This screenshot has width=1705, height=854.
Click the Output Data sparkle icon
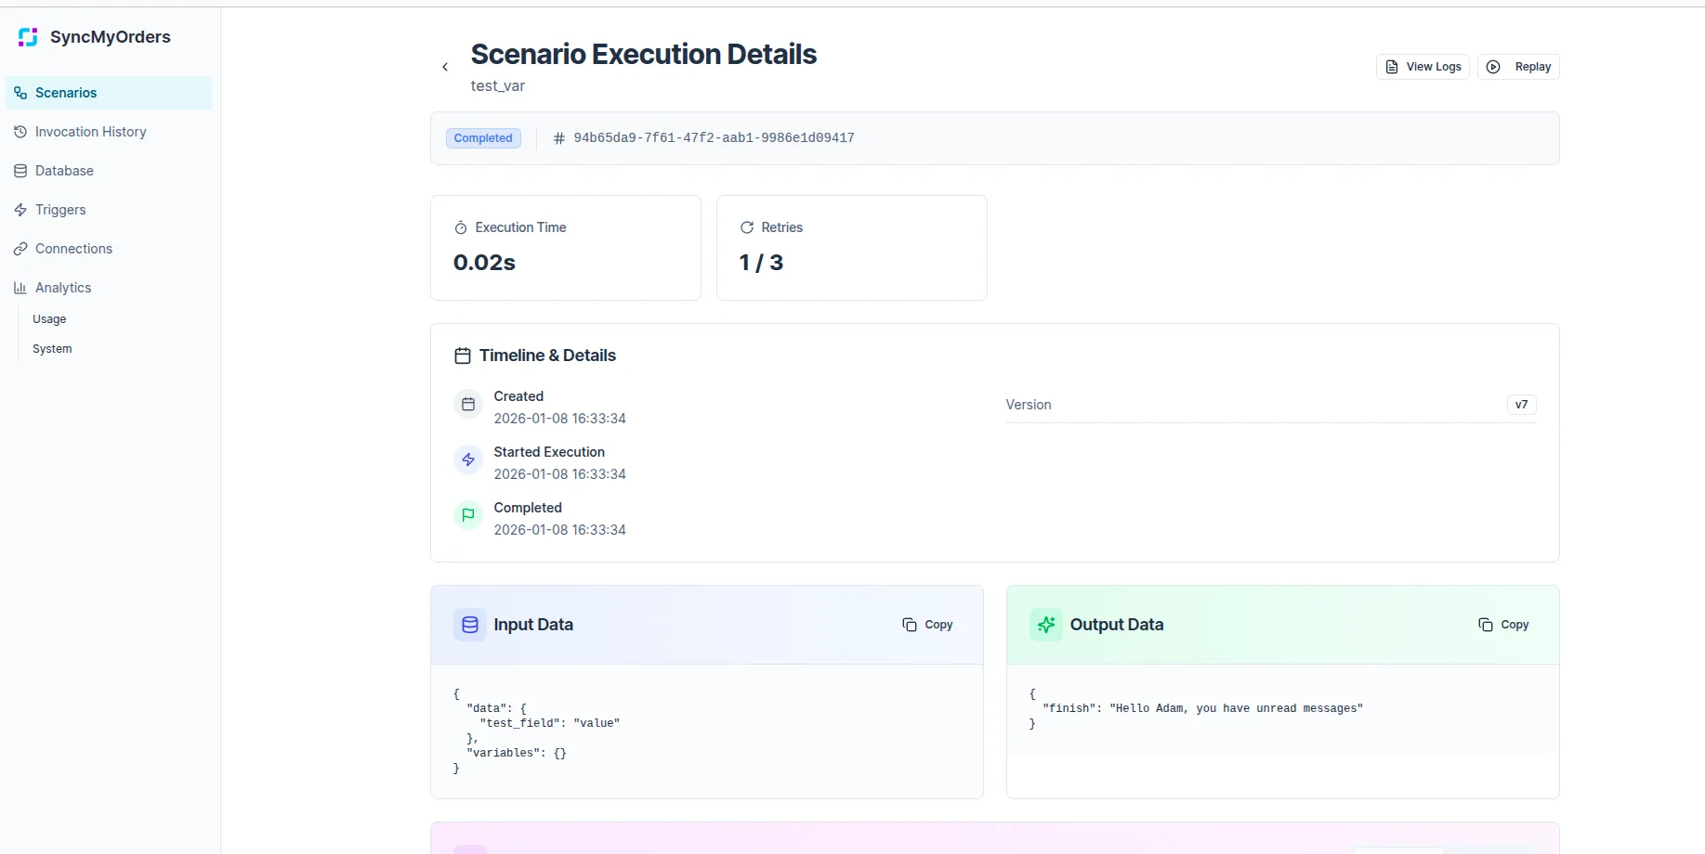[1044, 625]
